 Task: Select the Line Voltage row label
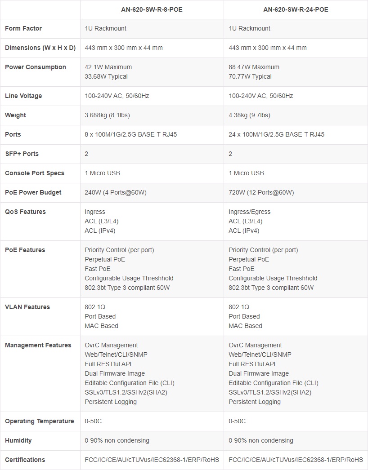(23, 96)
